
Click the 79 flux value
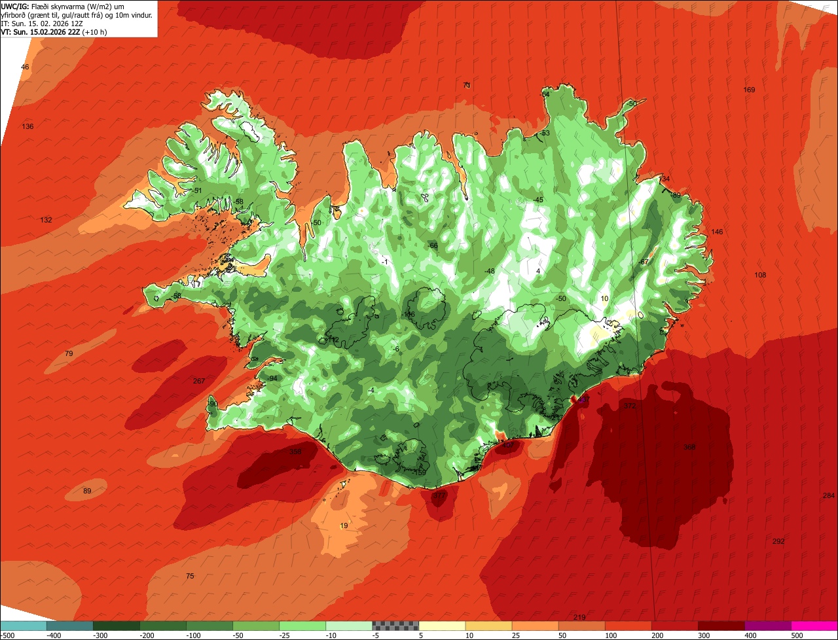(x=69, y=353)
